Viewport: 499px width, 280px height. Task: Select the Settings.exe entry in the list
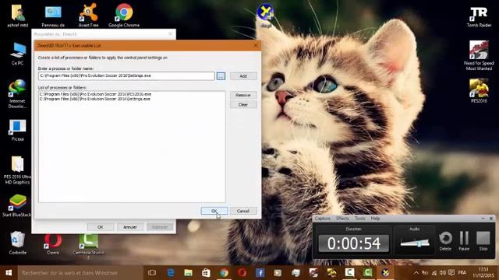coord(94,99)
